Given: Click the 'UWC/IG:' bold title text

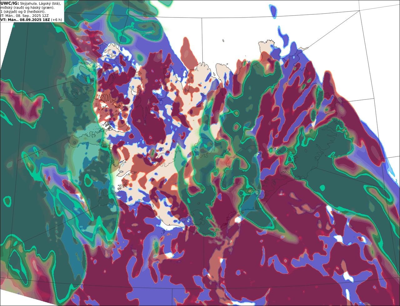Looking at the screenshot, I should [x=9, y=3].
